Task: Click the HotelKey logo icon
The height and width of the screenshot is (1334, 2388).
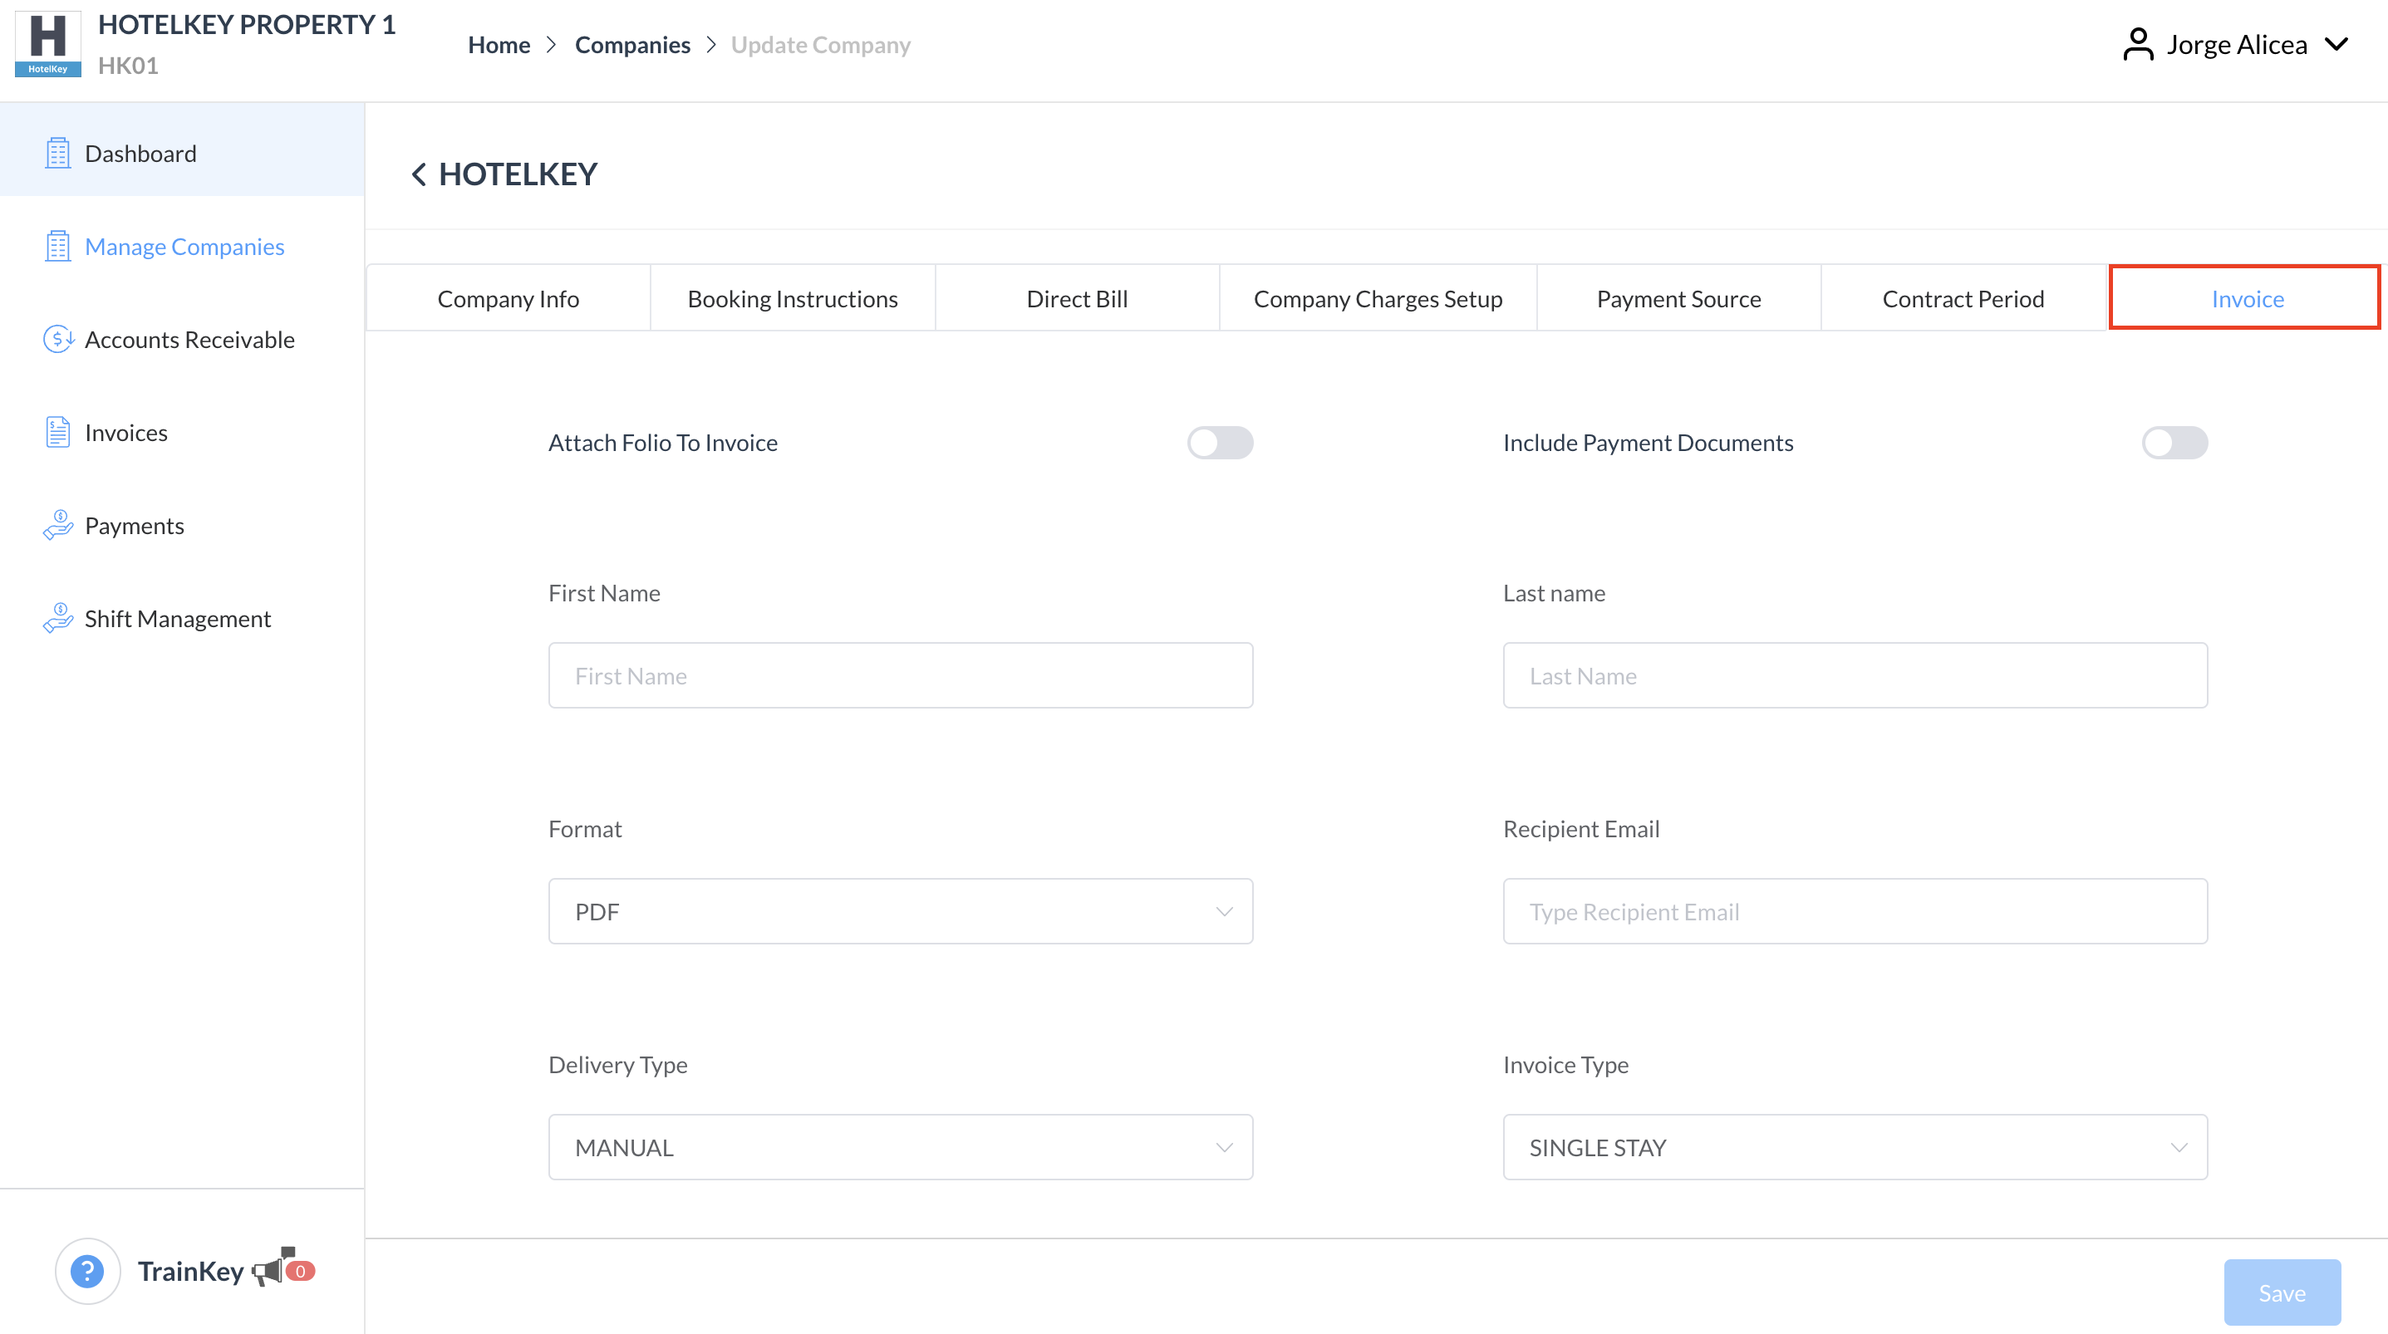Action: [x=47, y=43]
